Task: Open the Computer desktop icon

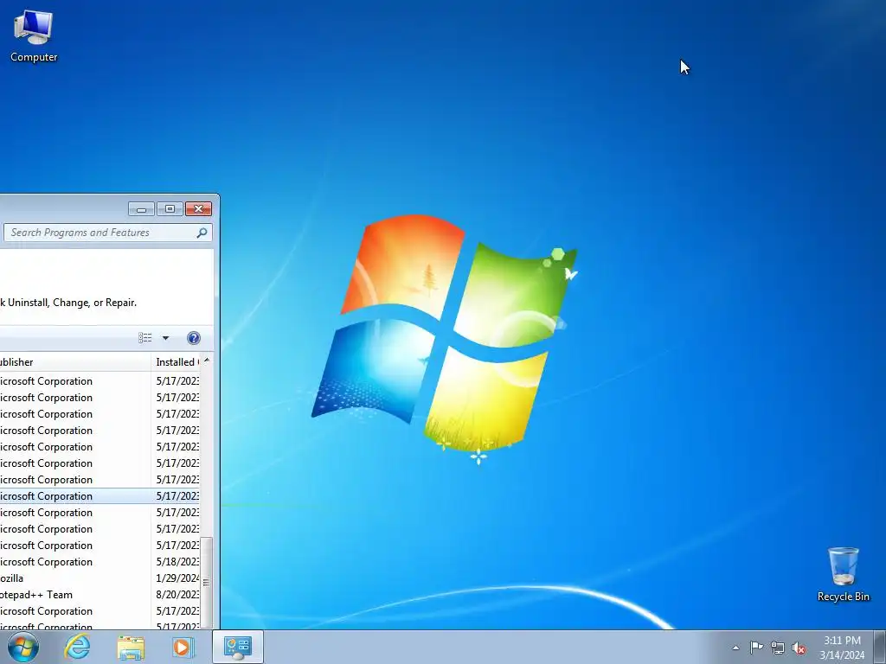Action: pyautogui.click(x=34, y=36)
